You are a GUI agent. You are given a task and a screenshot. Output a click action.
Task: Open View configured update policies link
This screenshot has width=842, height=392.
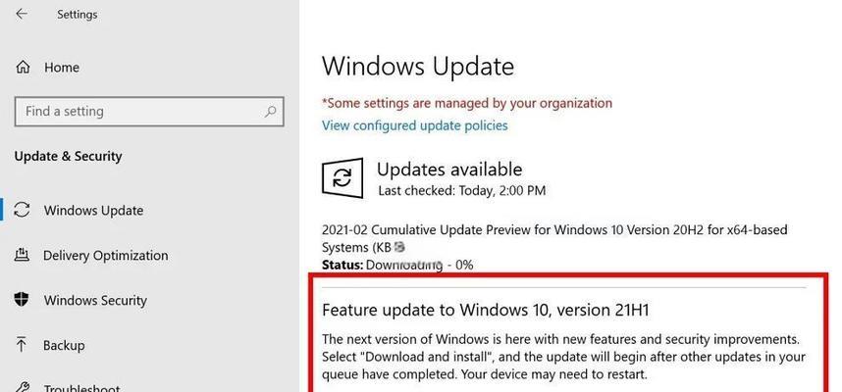(x=414, y=125)
